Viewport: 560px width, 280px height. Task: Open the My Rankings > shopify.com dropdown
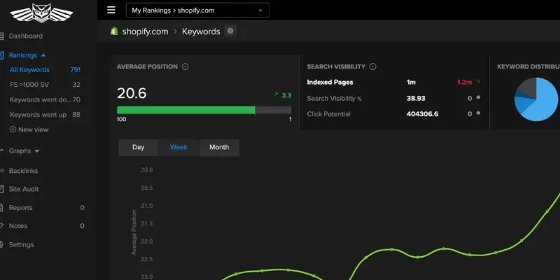197,10
